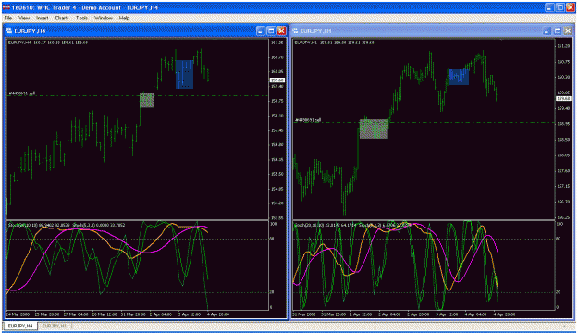
Task: Open the File menu
Action: (x=8, y=18)
